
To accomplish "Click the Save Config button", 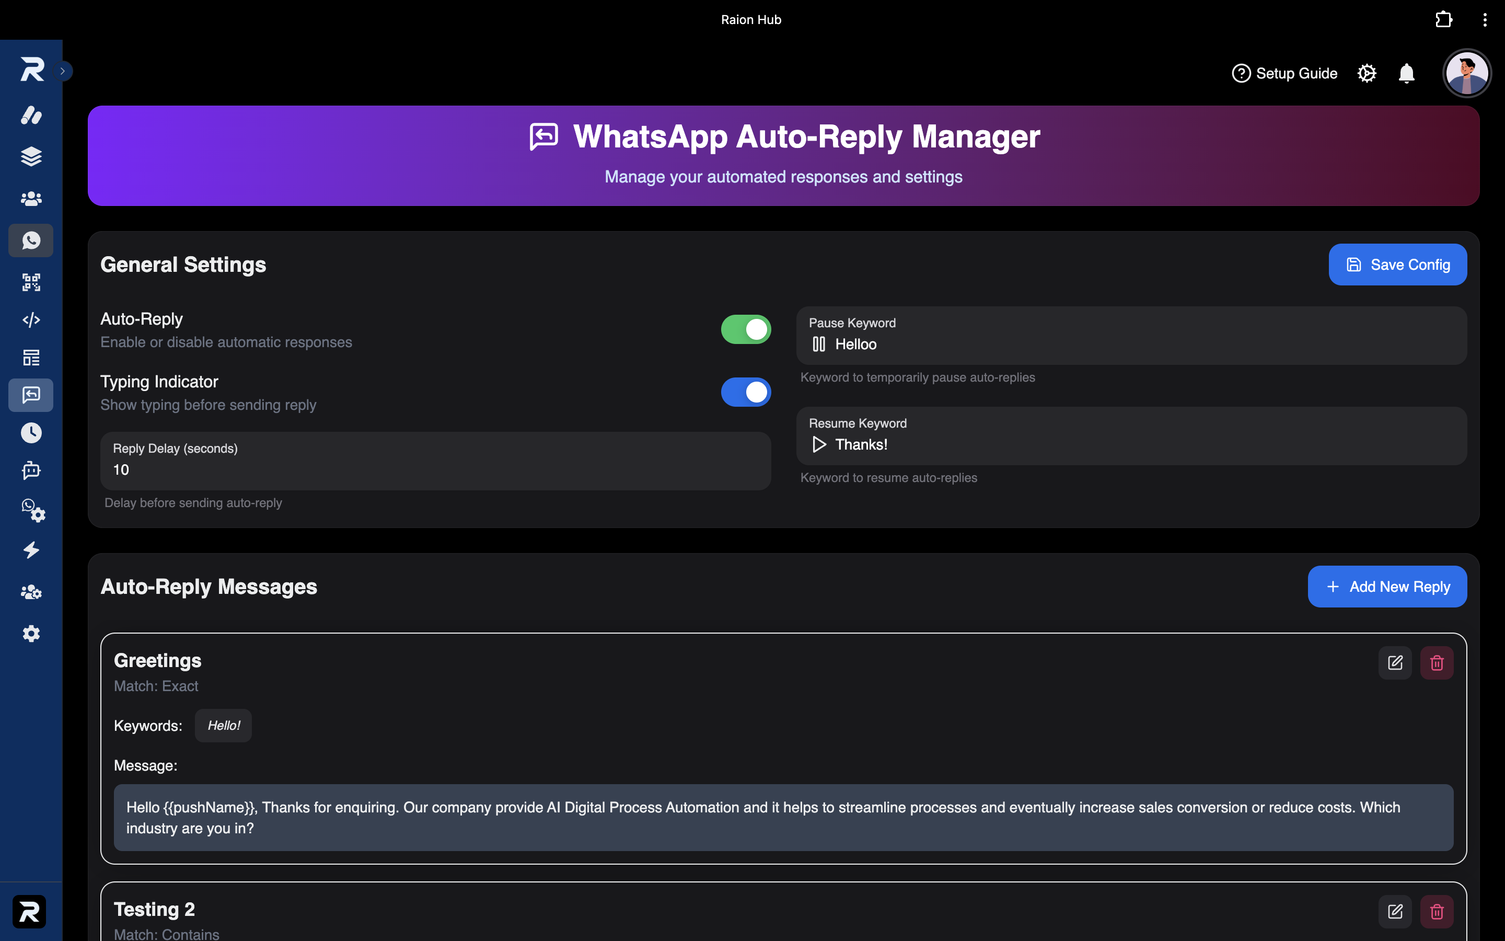I will (x=1397, y=265).
